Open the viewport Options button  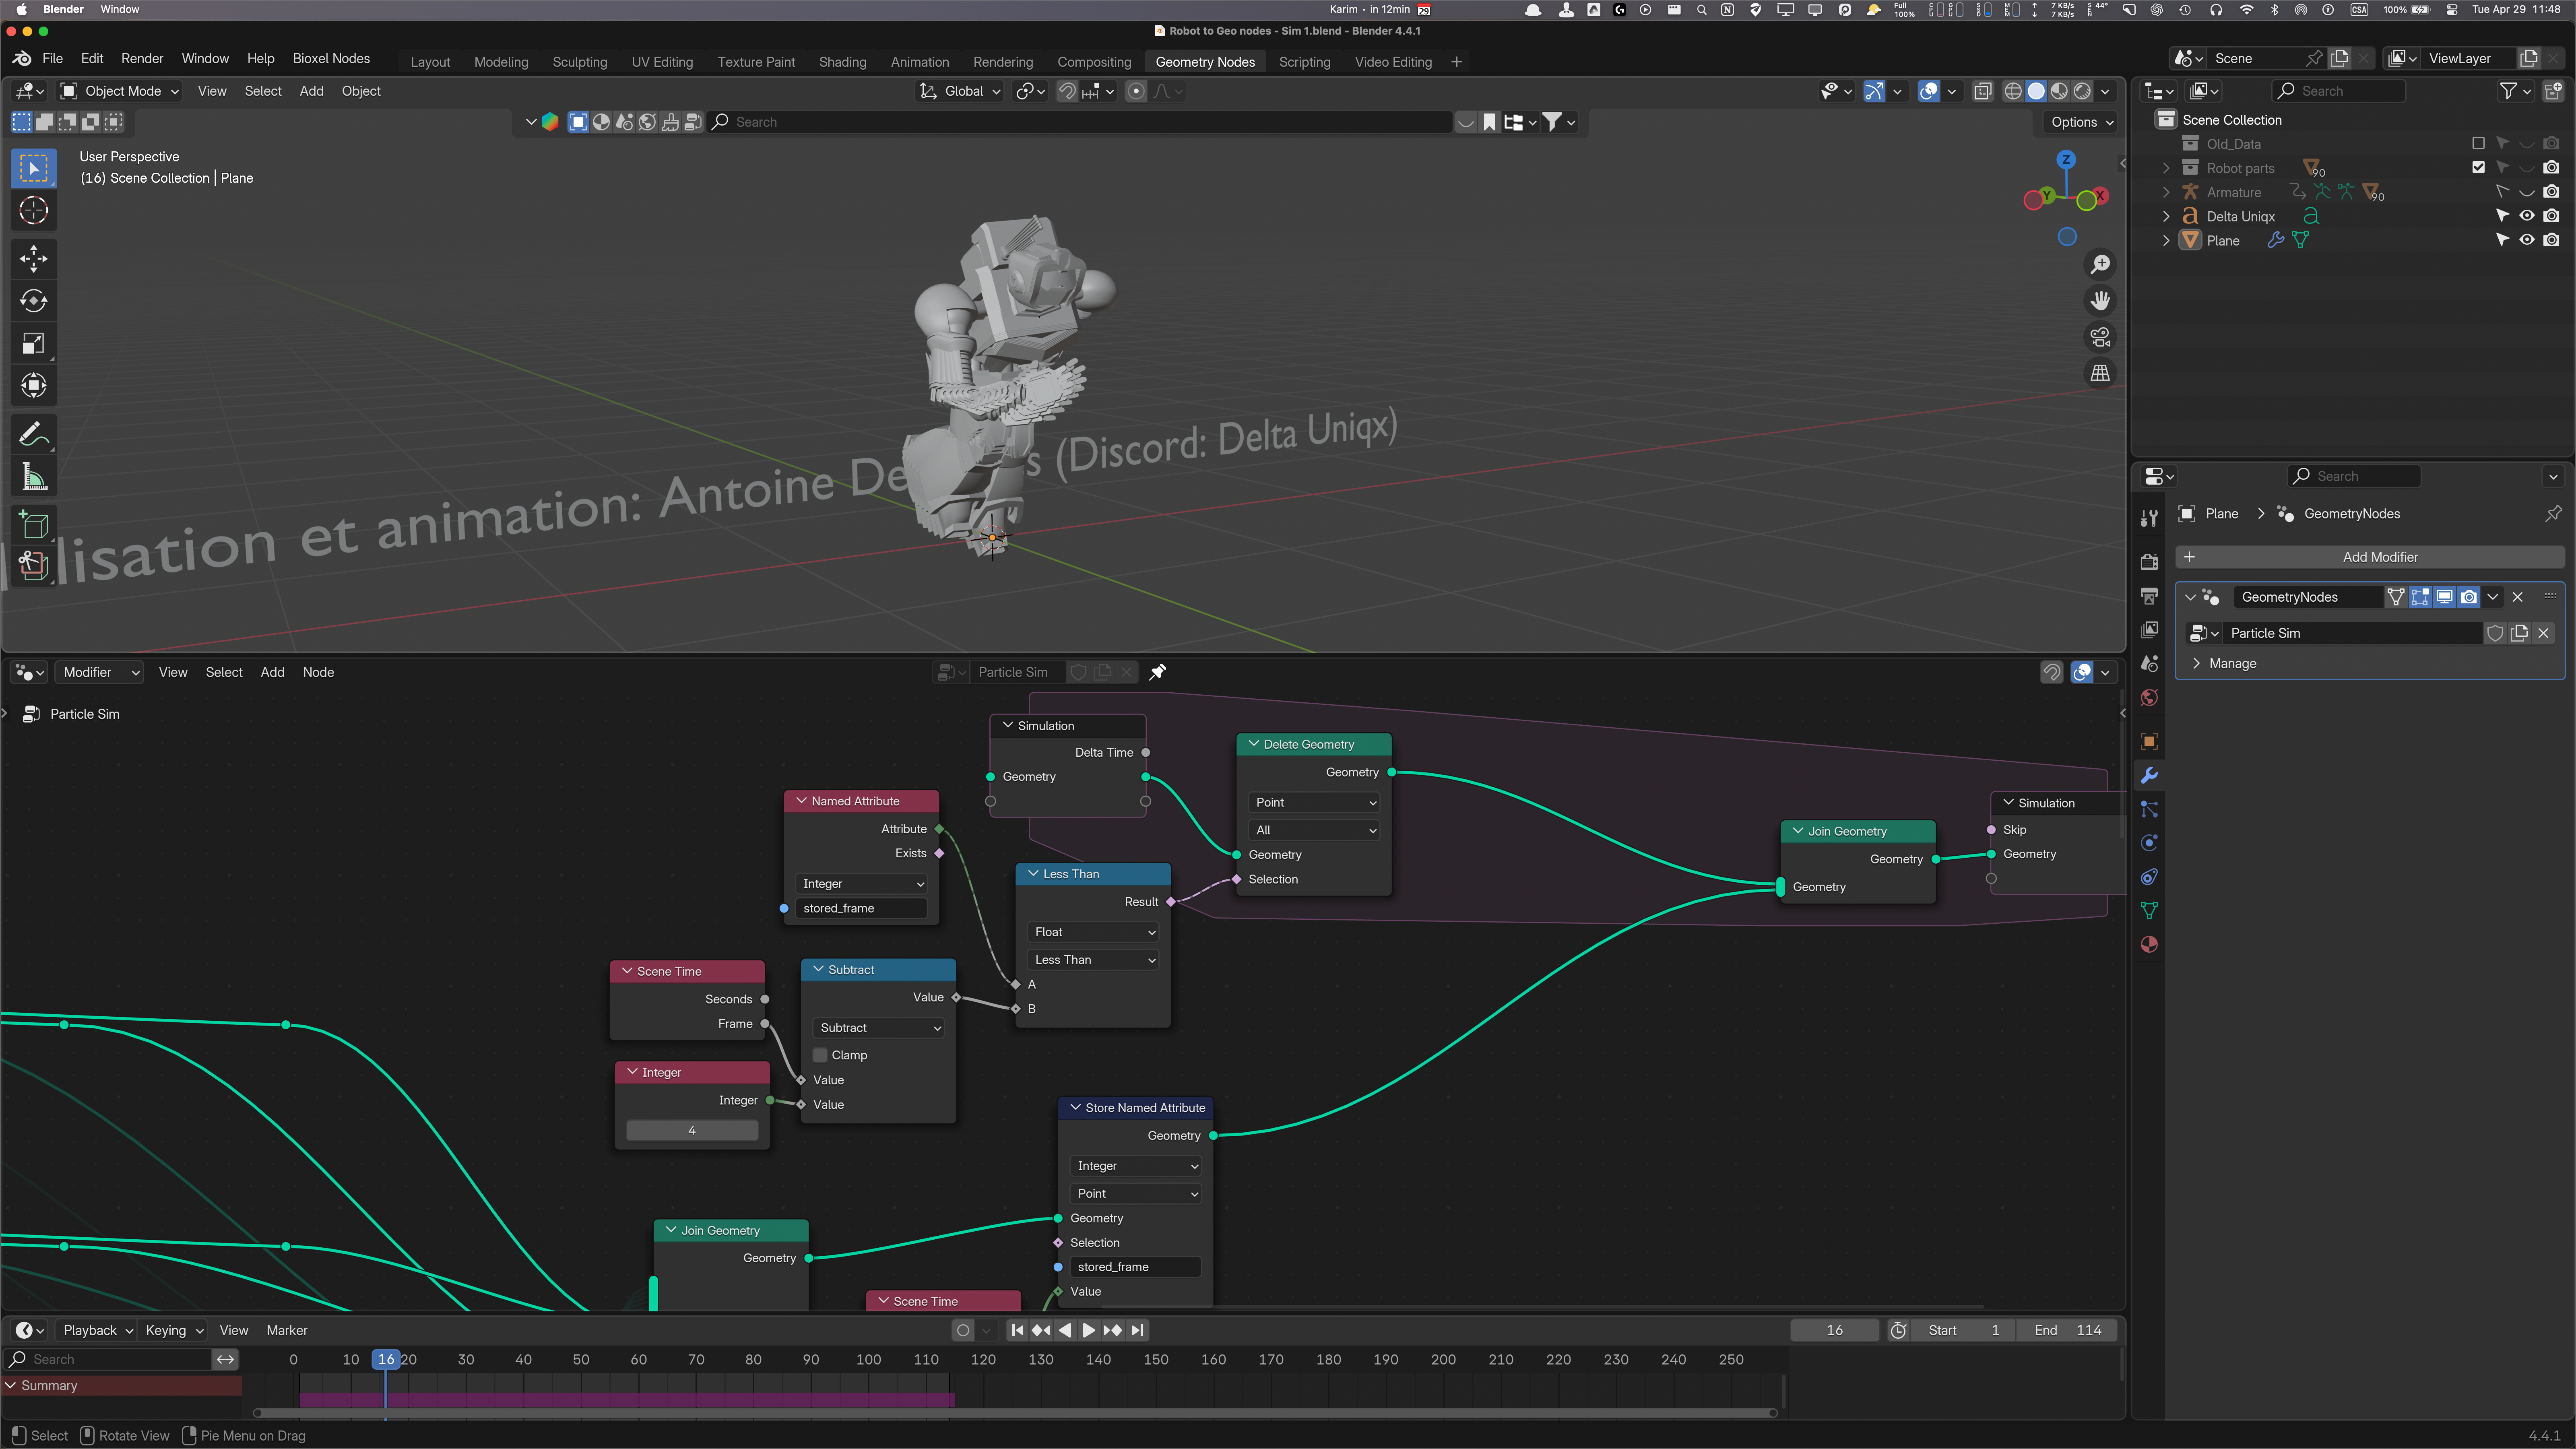point(2081,122)
